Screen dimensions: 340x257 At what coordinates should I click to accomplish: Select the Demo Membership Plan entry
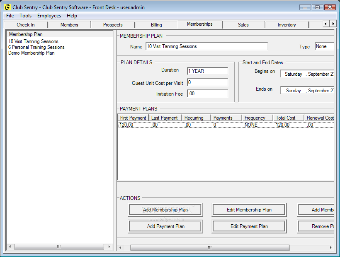click(31, 53)
